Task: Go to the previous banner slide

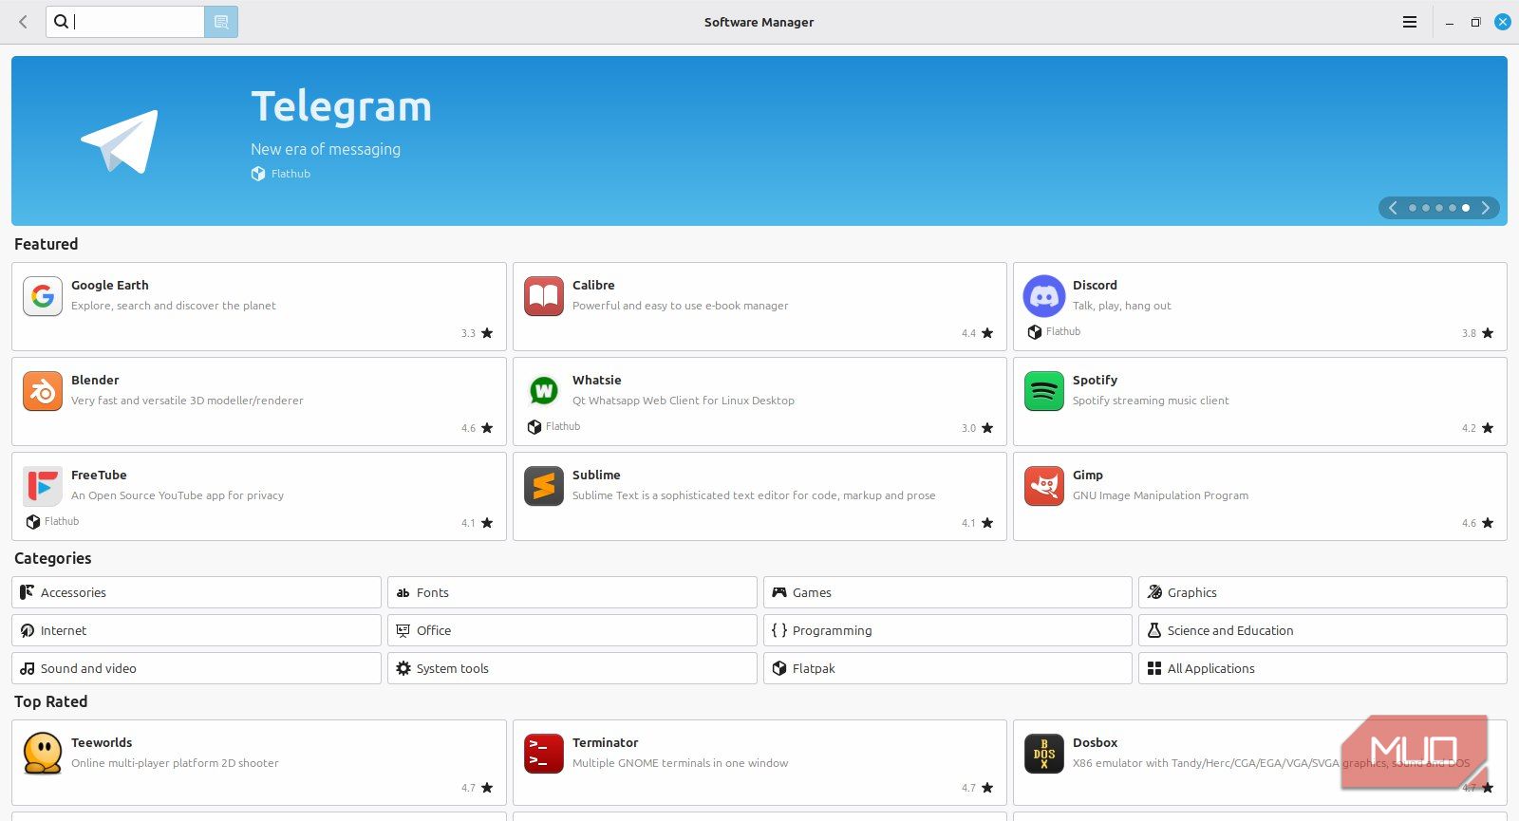Action: 1393,208
